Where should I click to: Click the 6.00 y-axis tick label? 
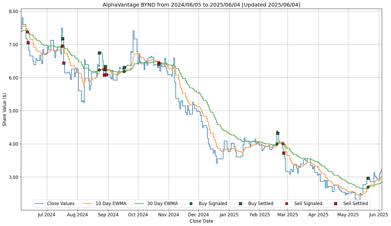(13, 78)
